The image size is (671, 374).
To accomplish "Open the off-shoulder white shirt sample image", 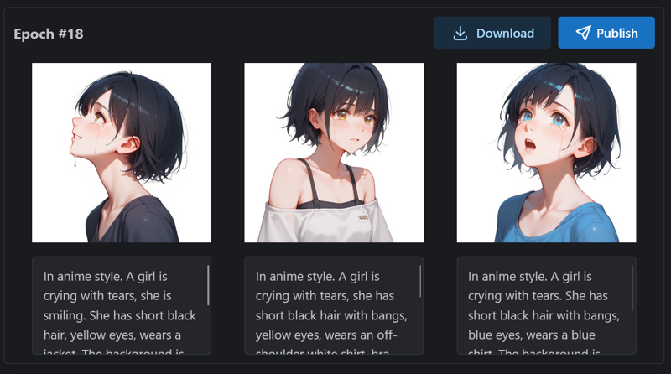I will point(334,153).
